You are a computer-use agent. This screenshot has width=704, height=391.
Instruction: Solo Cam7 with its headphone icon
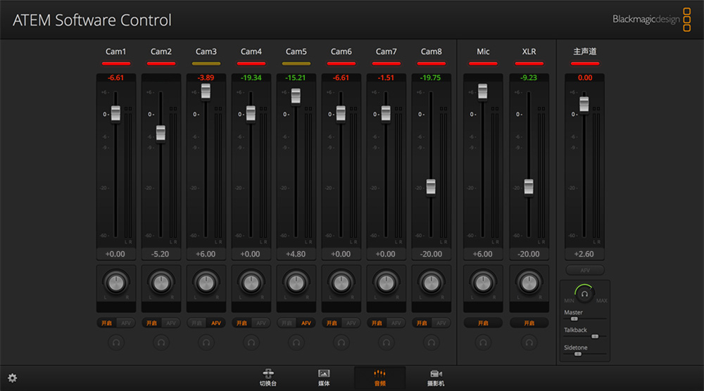386,342
